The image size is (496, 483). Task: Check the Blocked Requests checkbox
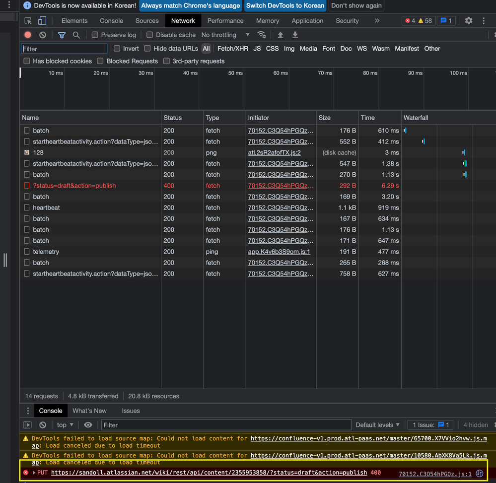(100, 61)
